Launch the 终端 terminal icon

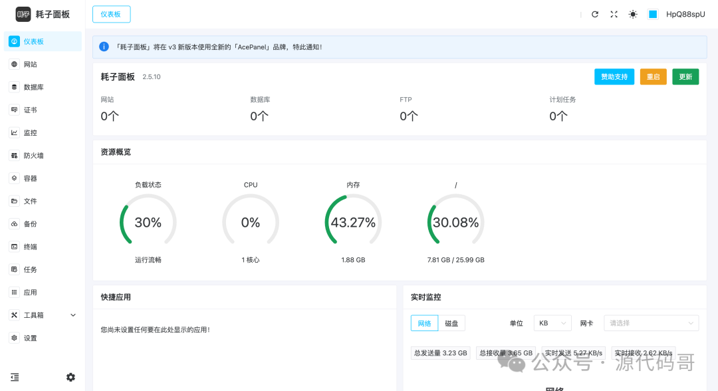14,247
